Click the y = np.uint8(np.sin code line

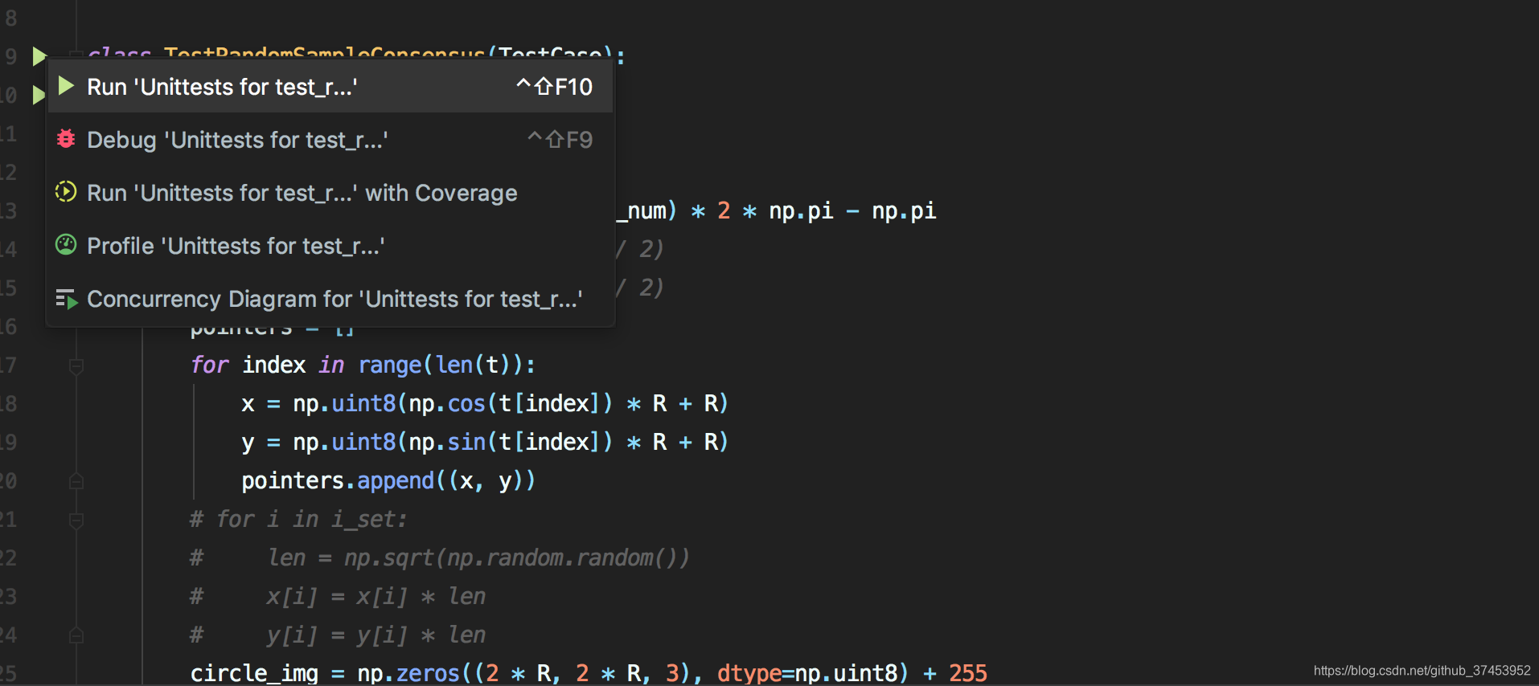(x=485, y=442)
